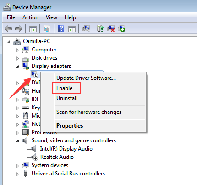The image size is (197, 185).
Task: Collapse Sound, video and game controllers
Action: click(x=17, y=141)
